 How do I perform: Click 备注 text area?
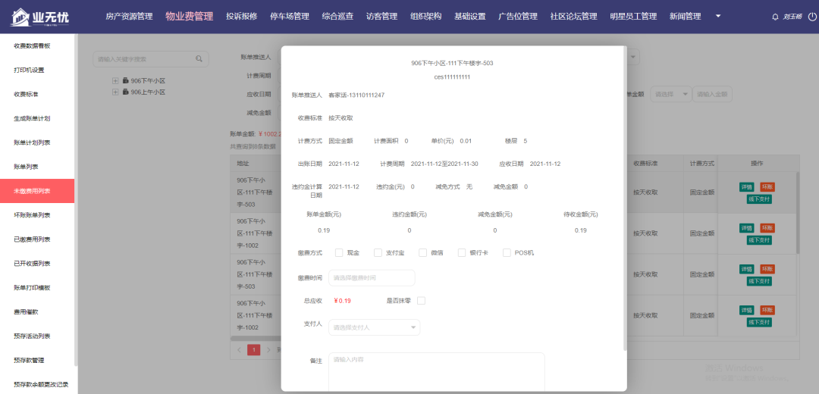[x=437, y=372]
